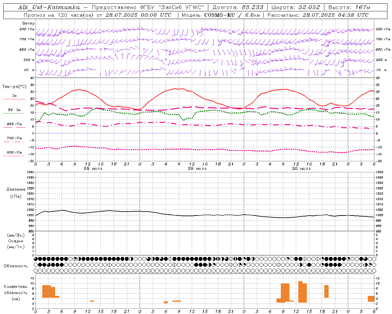The image size is (392, 314).
Task: Click the Широта: 52.052 value
Action: click(x=296, y=7)
